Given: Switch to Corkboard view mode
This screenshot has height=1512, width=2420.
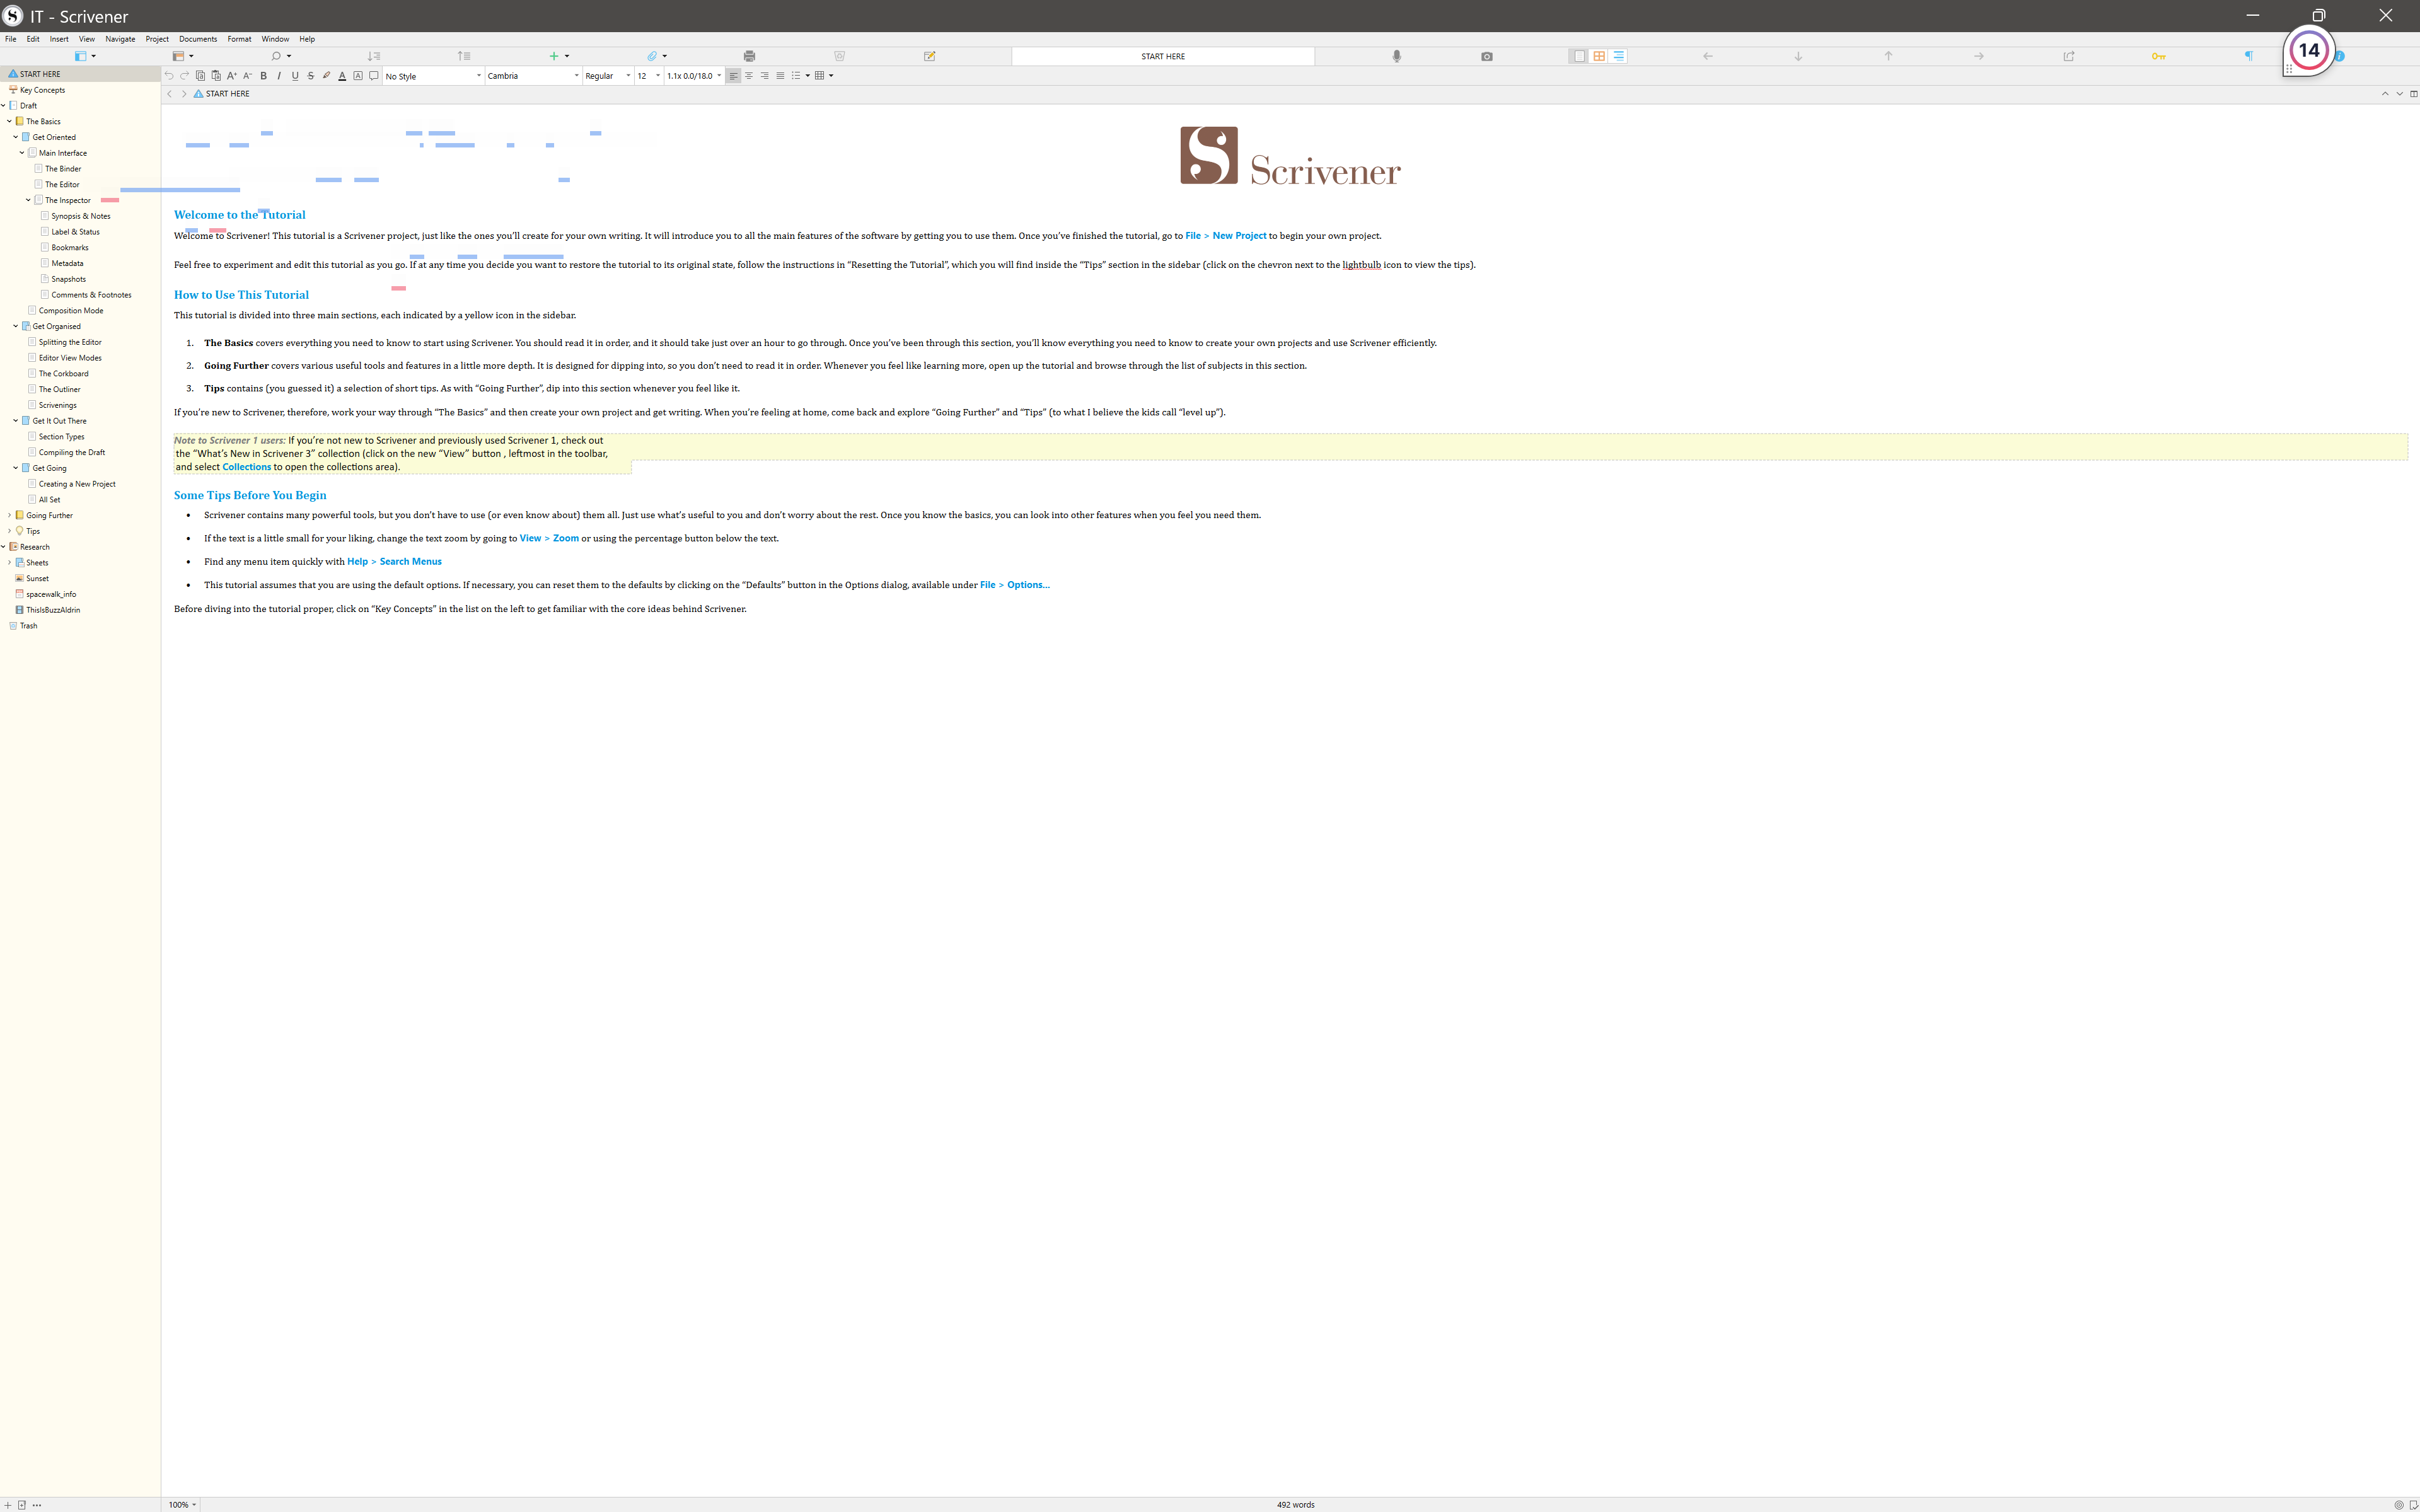Looking at the screenshot, I should pos(1599,56).
